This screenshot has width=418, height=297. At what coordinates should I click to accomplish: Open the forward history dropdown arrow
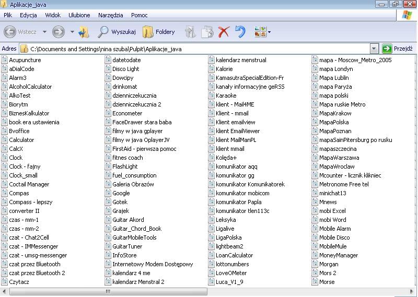point(72,32)
